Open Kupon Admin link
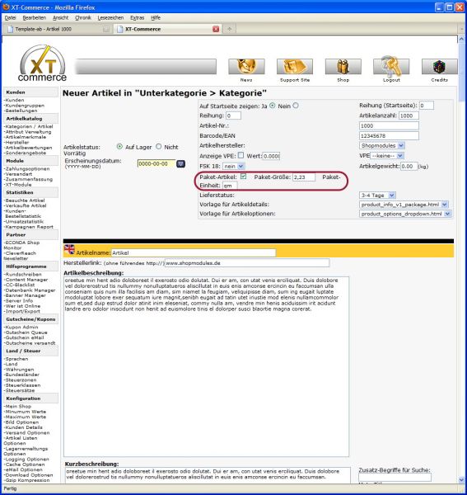 tap(21, 327)
